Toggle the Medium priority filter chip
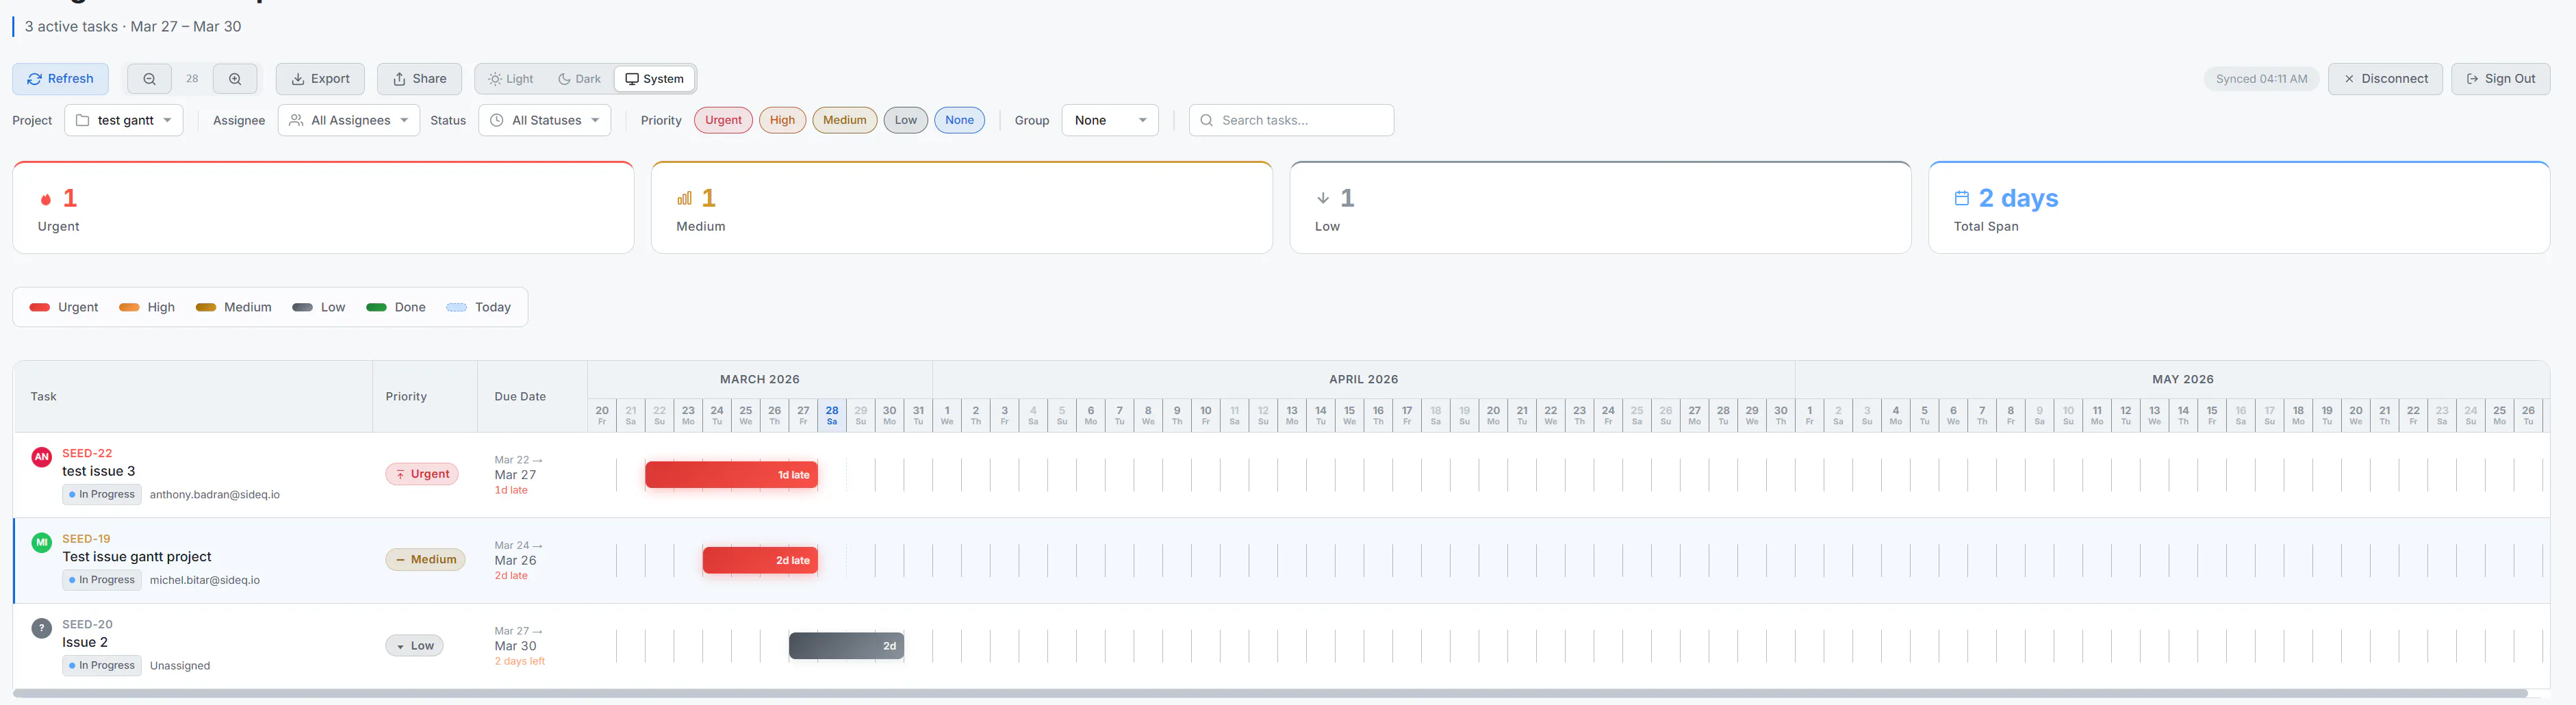2576x705 pixels. [845, 120]
